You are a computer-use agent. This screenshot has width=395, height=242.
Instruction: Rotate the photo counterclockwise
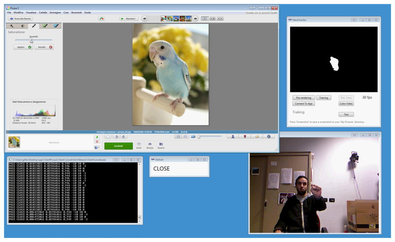[116, 136]
